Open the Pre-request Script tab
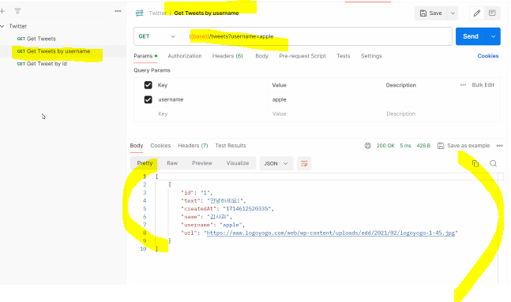Screen dimensions: 511x302 pyautogui.click(x=302, y=56)
